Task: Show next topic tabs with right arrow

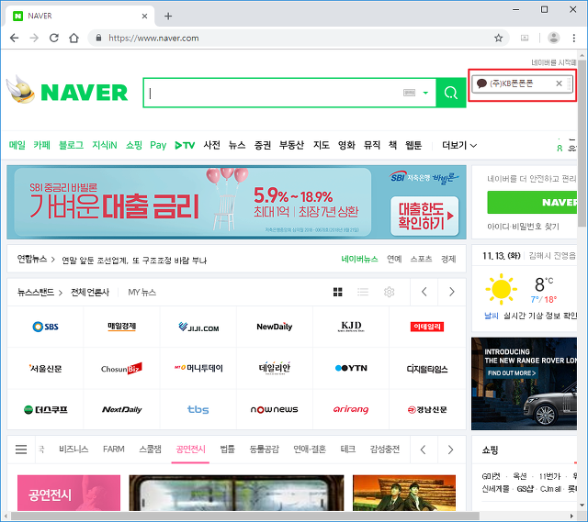Action: pyautogui.click(x=450, y=450)
